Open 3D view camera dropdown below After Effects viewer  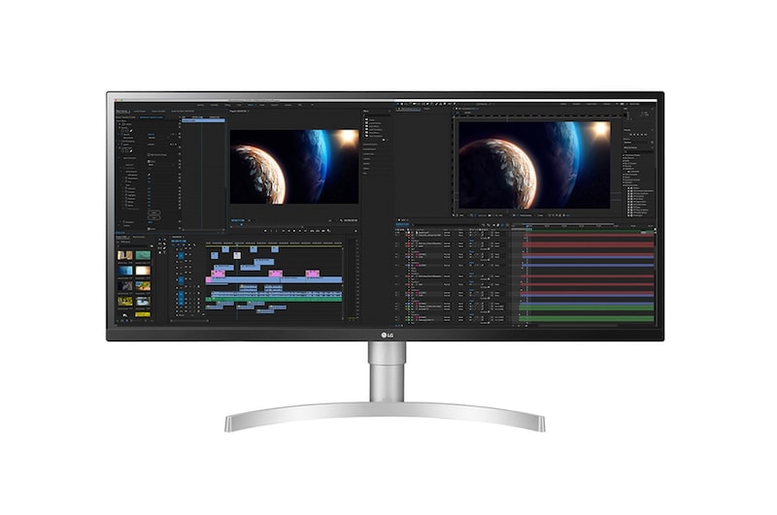[x=525, y=215]
